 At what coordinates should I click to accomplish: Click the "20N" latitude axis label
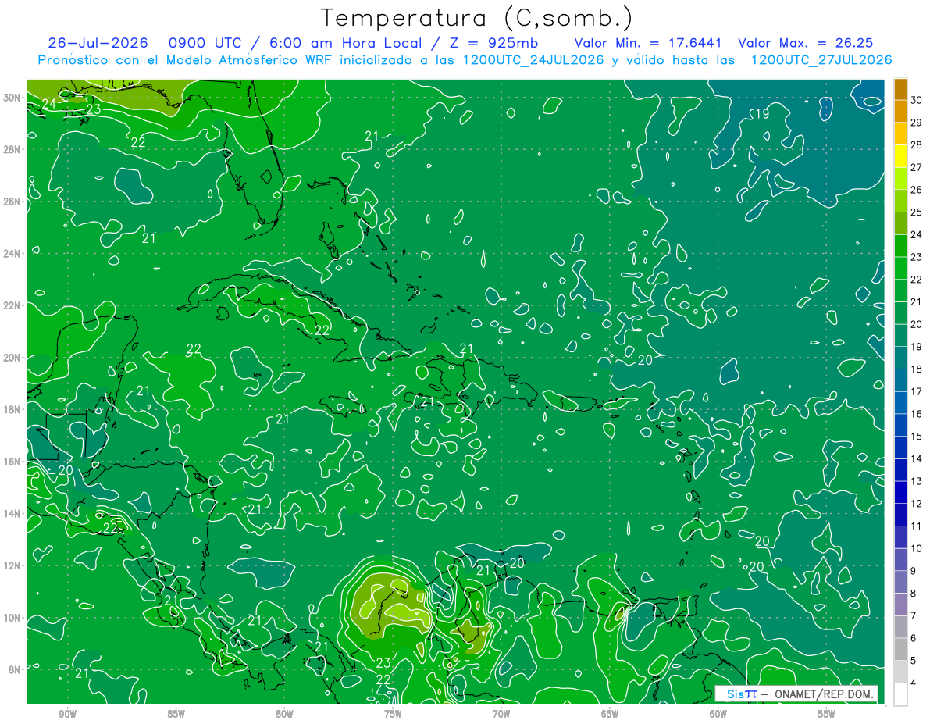pyautogui.click(x=11, y=358)
